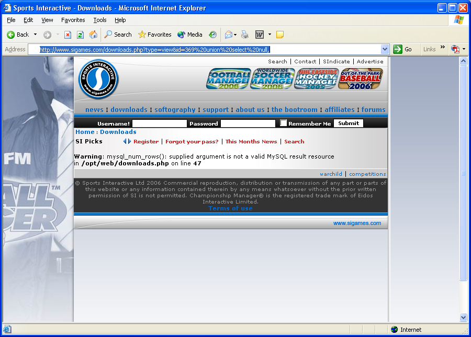The width and height of the screenshot is (471, 337).
Task: Click the Windows flag logo in the menu bar
Action: 458,20
